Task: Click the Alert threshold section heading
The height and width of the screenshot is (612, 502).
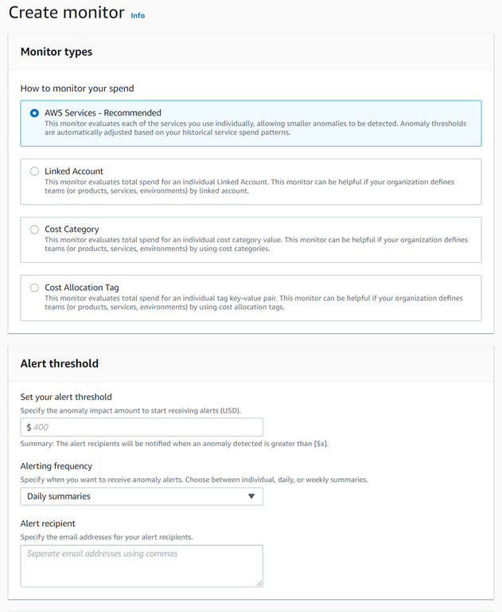Action: pos(60,363)
